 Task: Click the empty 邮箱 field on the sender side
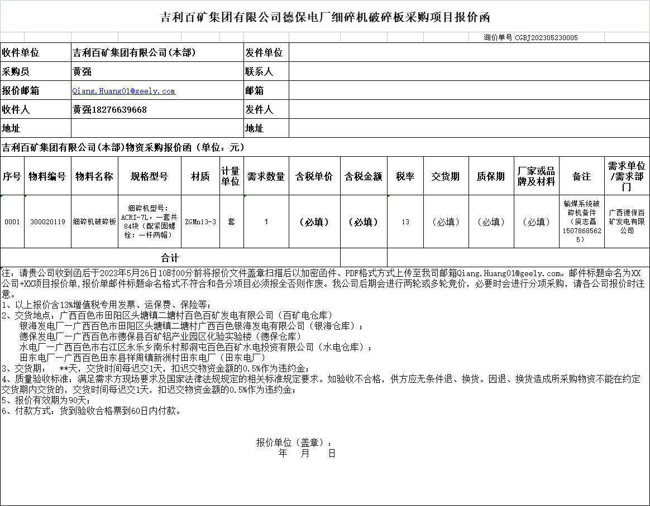click(x=469, y=91)
